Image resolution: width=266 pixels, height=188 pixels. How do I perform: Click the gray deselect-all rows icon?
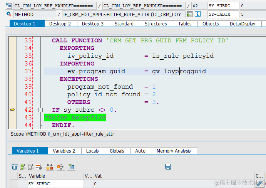[31, 166]
